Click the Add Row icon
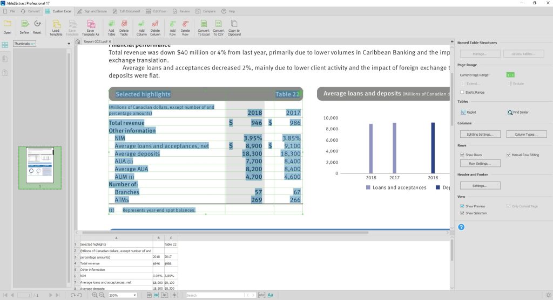The width and height of the screenshot is (553, 300). click(173, 24)
